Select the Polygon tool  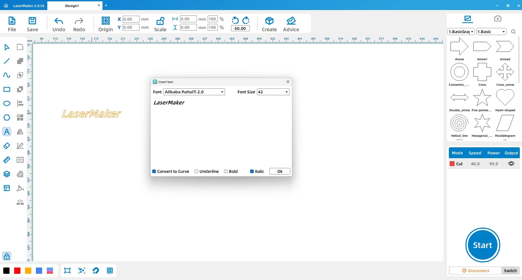pyautogui.click(x=7, y=117)
